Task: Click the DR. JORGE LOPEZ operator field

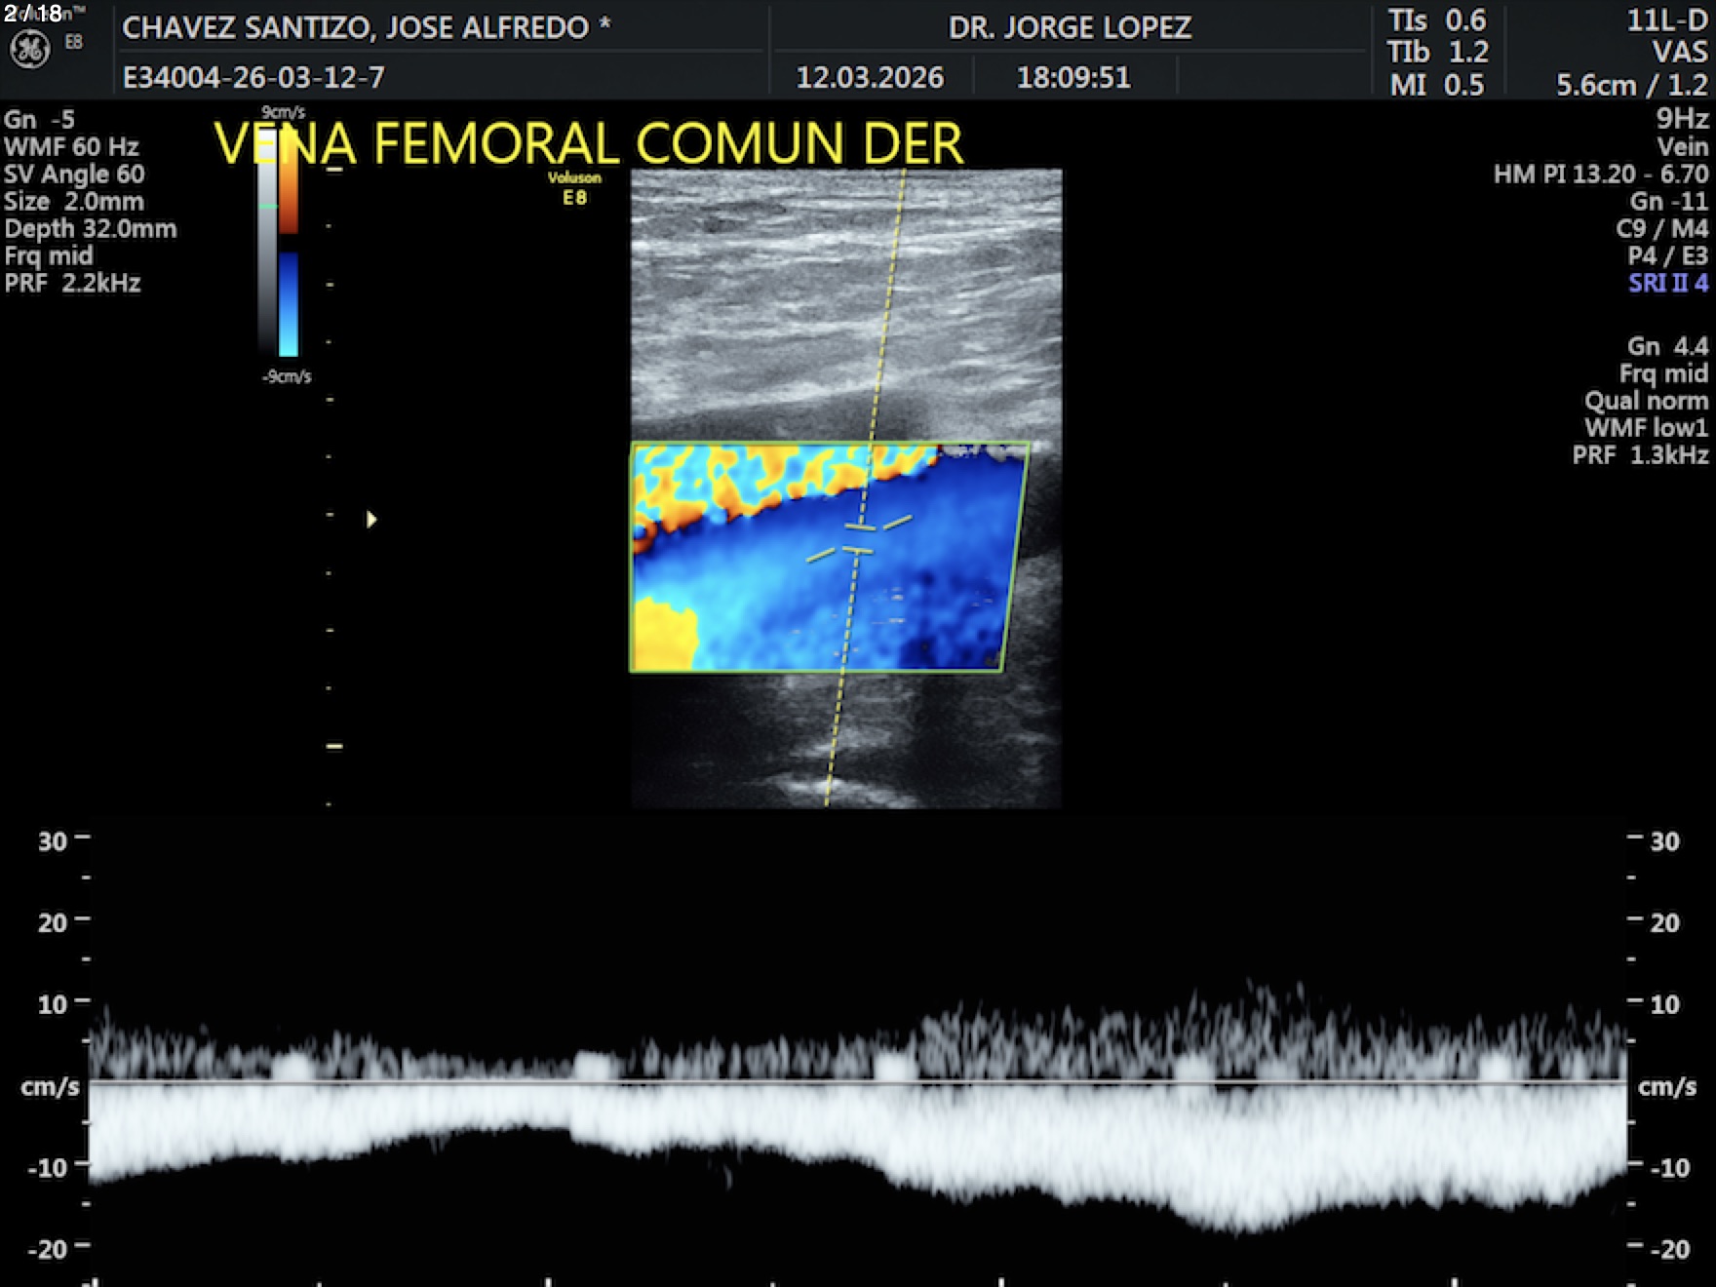Action: pyautogui.click(x=1070, y=27)
